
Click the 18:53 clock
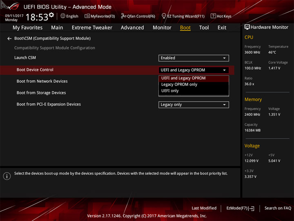coord(37,17)
